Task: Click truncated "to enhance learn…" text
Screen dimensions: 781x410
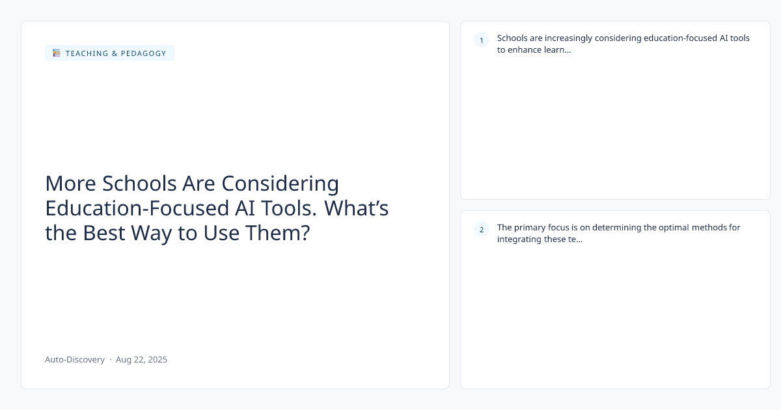Action: 534,50
